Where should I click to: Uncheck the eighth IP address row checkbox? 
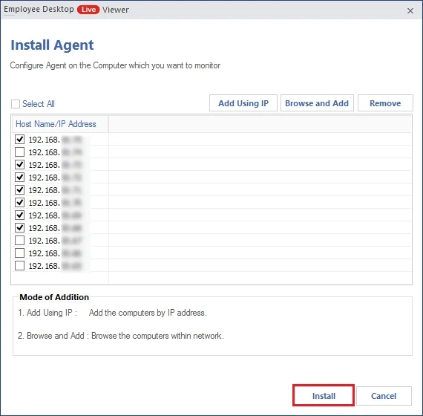click(x=20, y=228)
